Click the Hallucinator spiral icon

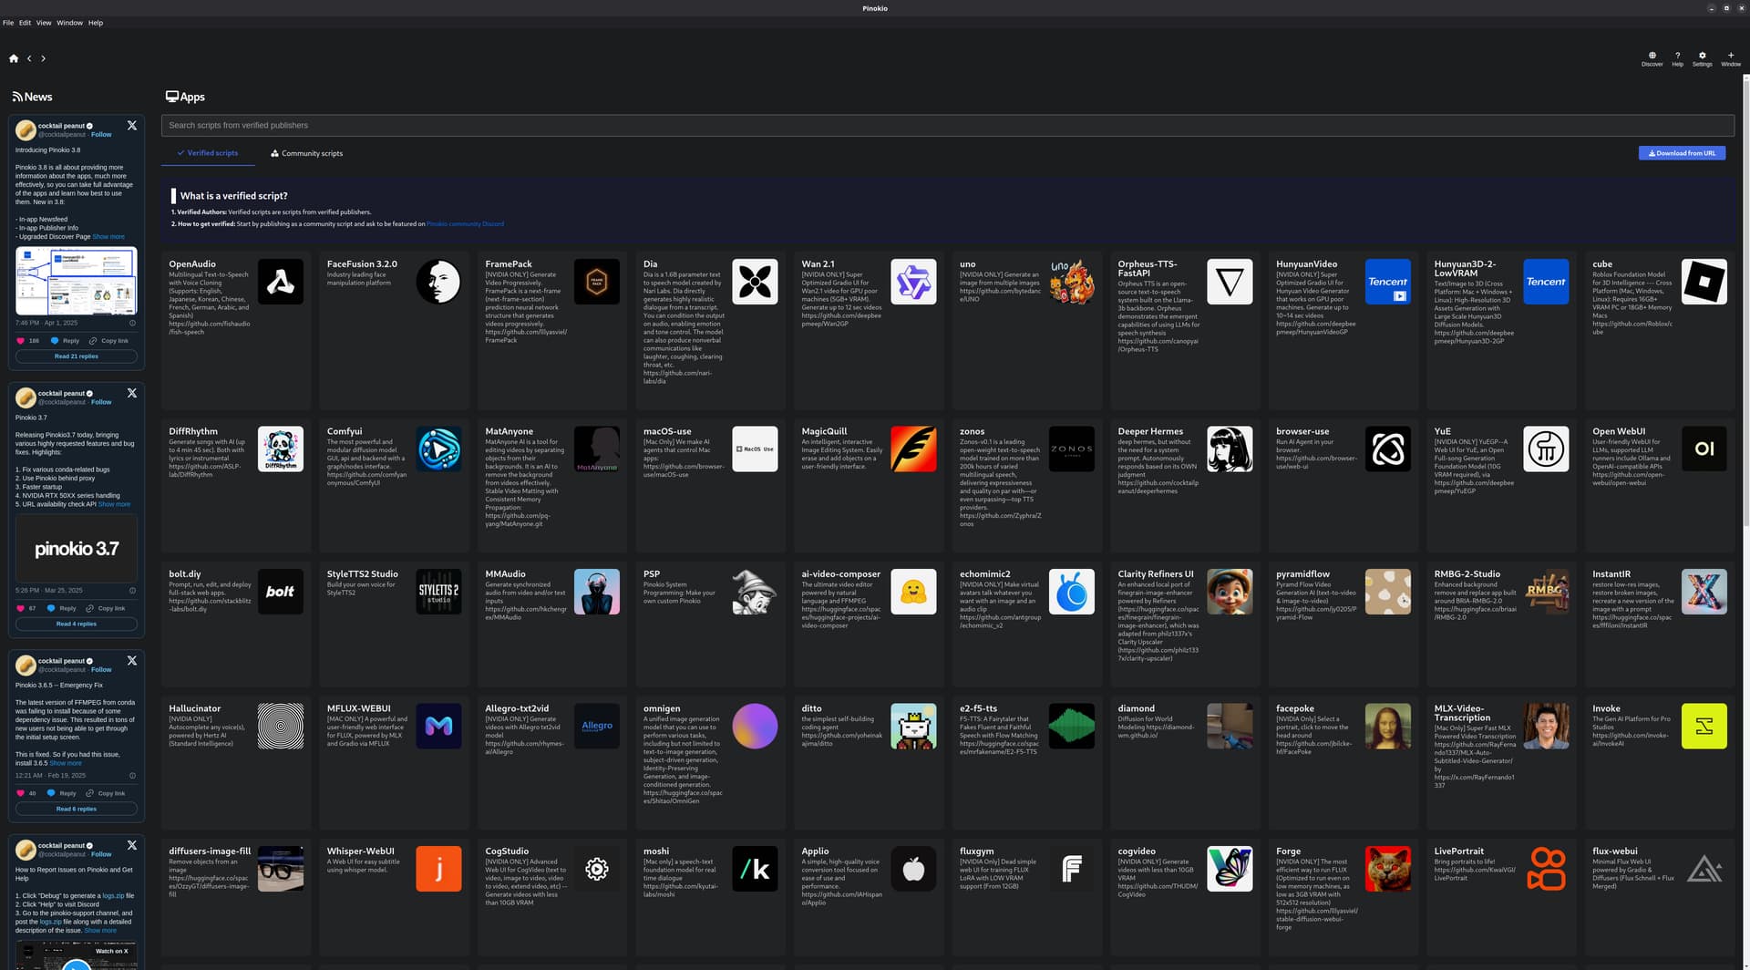(281, 726)
